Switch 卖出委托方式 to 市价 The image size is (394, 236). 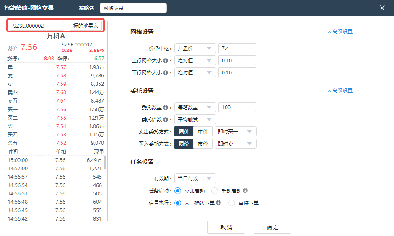pos(203,132)
